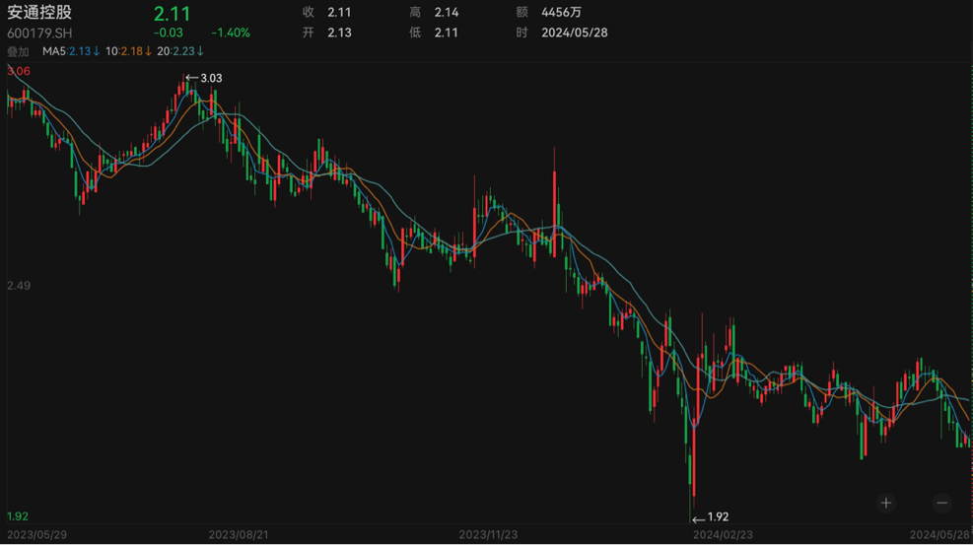This screenshot has width=973, height=545.
Task: Click the current price 2.11 in green
Action: [172, 14]
